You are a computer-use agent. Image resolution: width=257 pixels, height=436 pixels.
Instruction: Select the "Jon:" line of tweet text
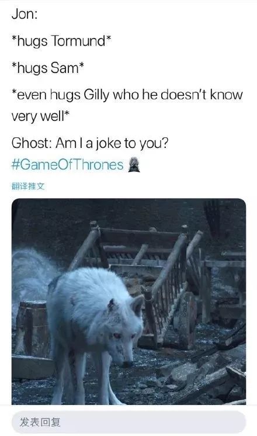(x=25, y=14)
